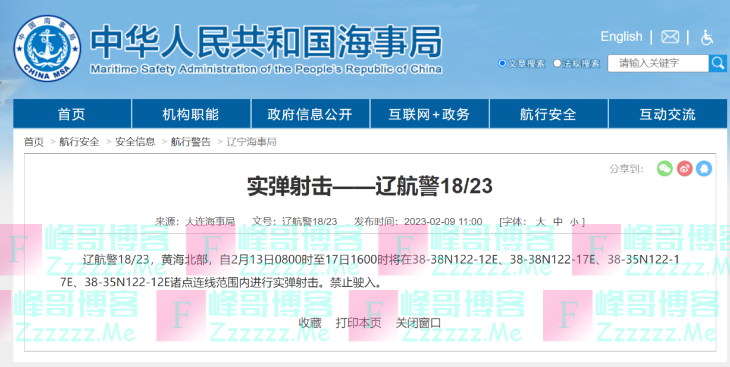The image size is (730, 367).
Task: Click 打印本页 to print the page
Action: (x=358, y=322)
